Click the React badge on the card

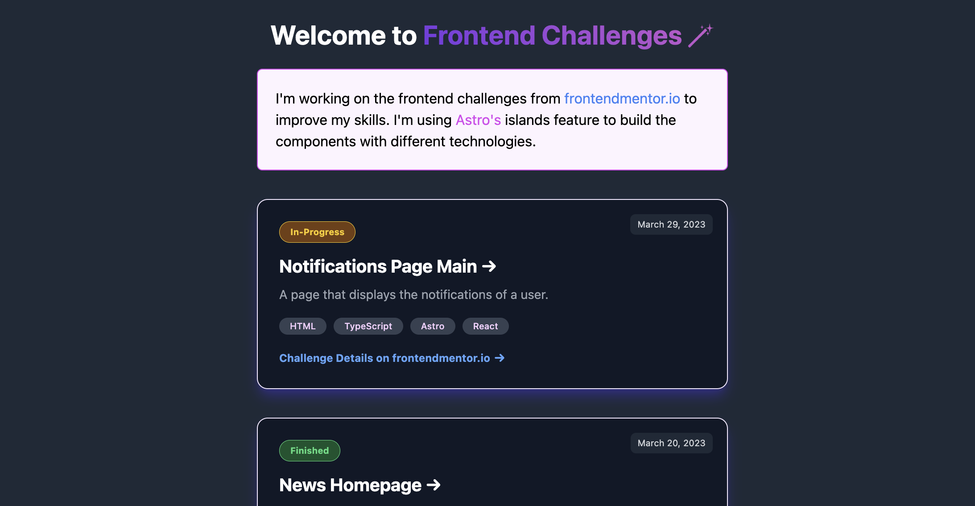[486, 326]
